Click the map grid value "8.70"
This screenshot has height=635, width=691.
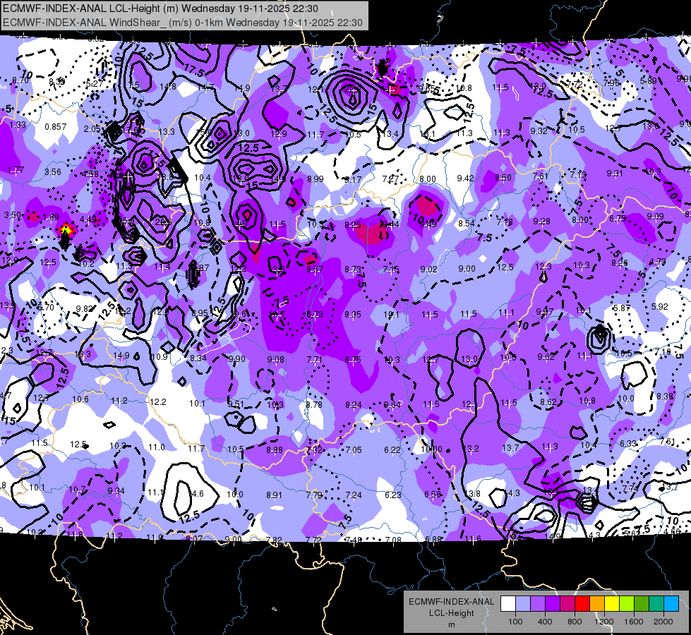pyautogui.click(x=20, y=80)
